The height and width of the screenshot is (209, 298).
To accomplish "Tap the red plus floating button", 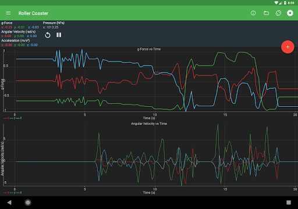I will coord(288,47).
